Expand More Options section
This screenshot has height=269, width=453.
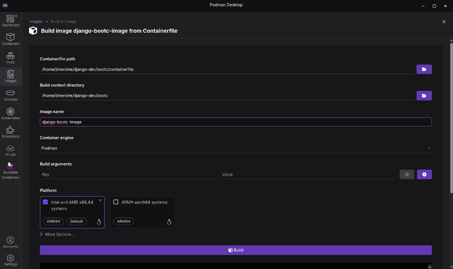click(x=57, y=234)
